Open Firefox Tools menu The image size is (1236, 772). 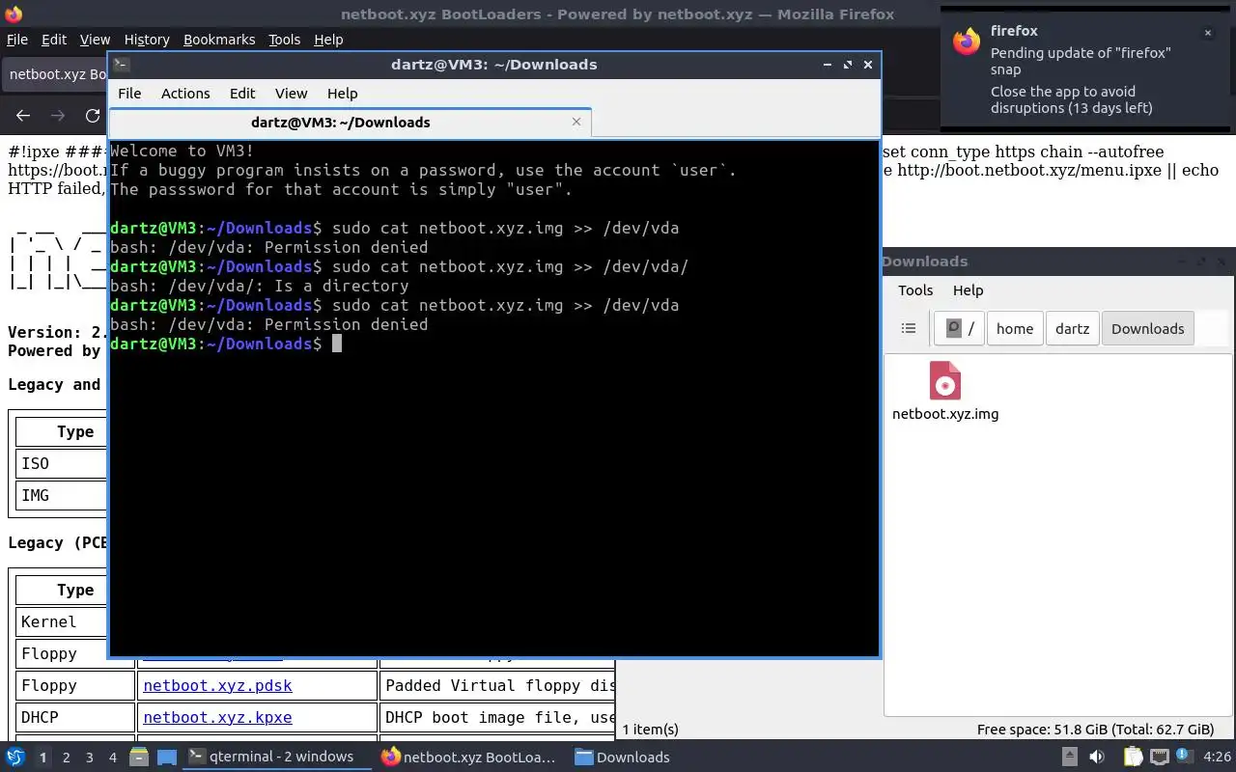pos(284,40)
